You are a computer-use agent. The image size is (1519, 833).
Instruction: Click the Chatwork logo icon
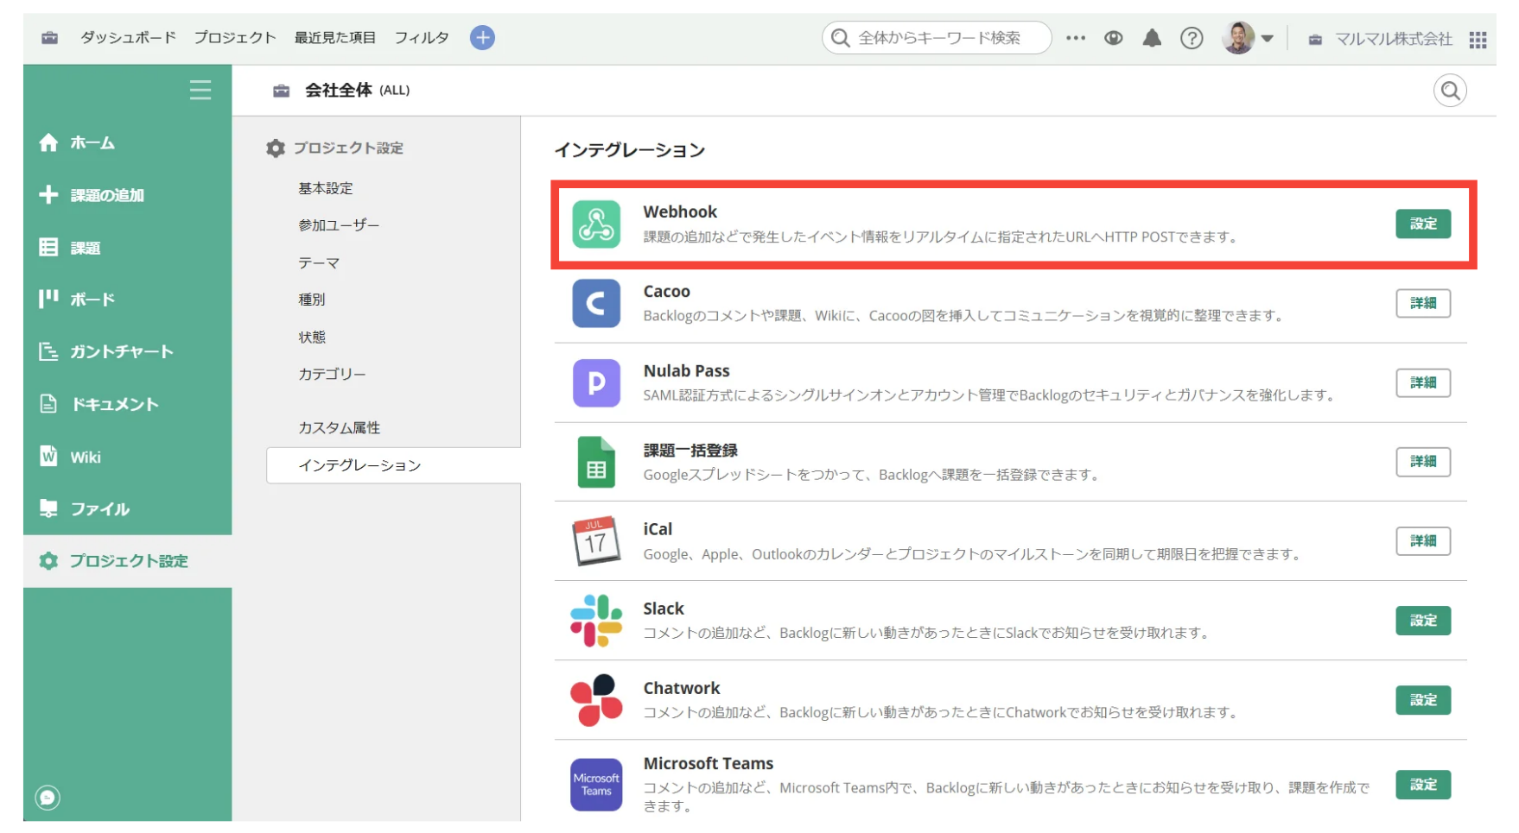pos(596,700)
